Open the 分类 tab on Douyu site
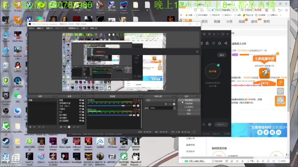The image size is (298, 167). pos(229,22)
